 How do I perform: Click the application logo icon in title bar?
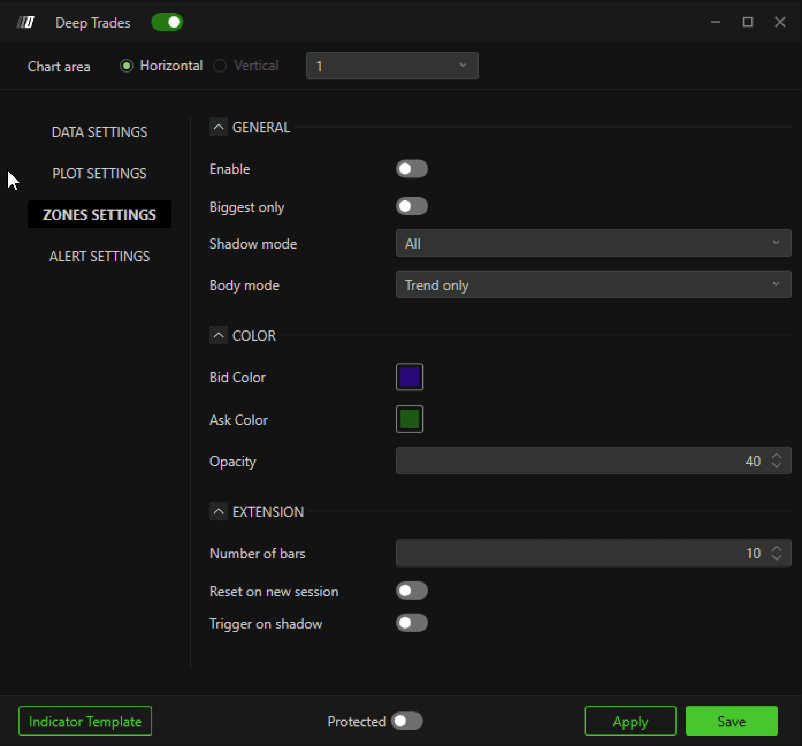[26, 22]
